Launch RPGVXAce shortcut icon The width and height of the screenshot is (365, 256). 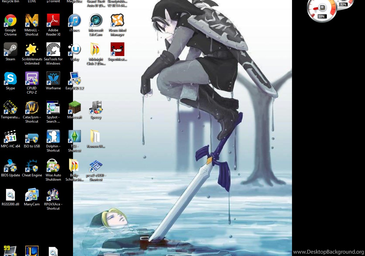point(53,194)
